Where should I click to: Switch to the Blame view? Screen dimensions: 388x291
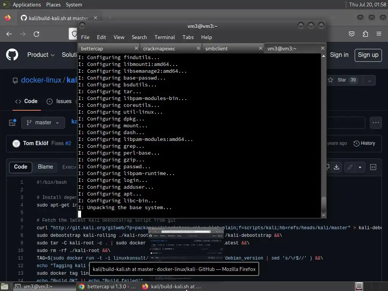[x=45, y=167]
